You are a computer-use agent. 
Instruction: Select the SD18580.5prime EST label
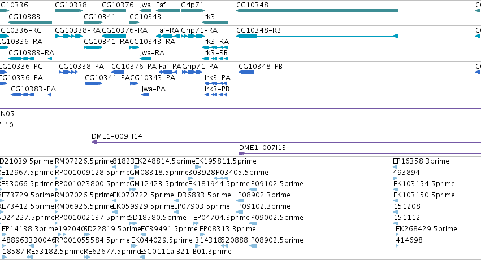[x=158, y=218]
